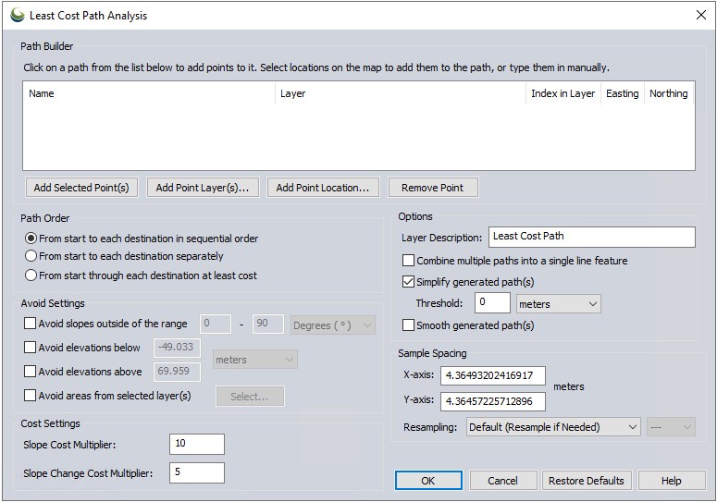Enable Smooth generated path(s)

pyautogui.click(x=409, y=325)
